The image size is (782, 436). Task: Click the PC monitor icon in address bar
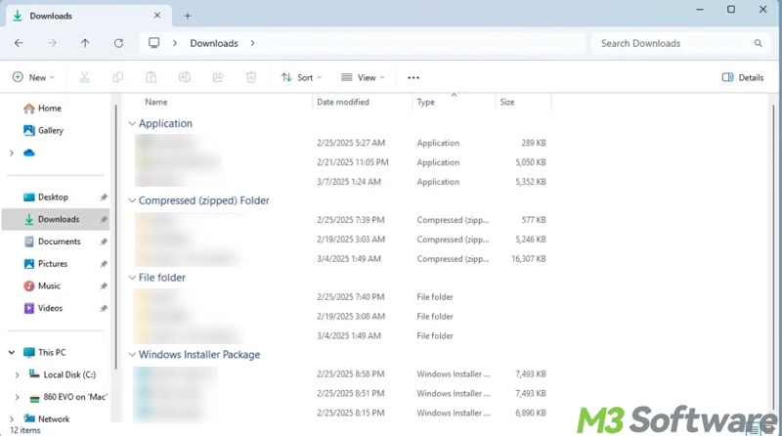(154, 43)
